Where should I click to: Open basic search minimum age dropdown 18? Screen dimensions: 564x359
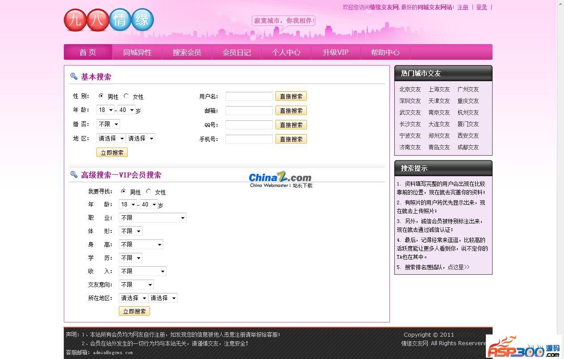[105, 110]
